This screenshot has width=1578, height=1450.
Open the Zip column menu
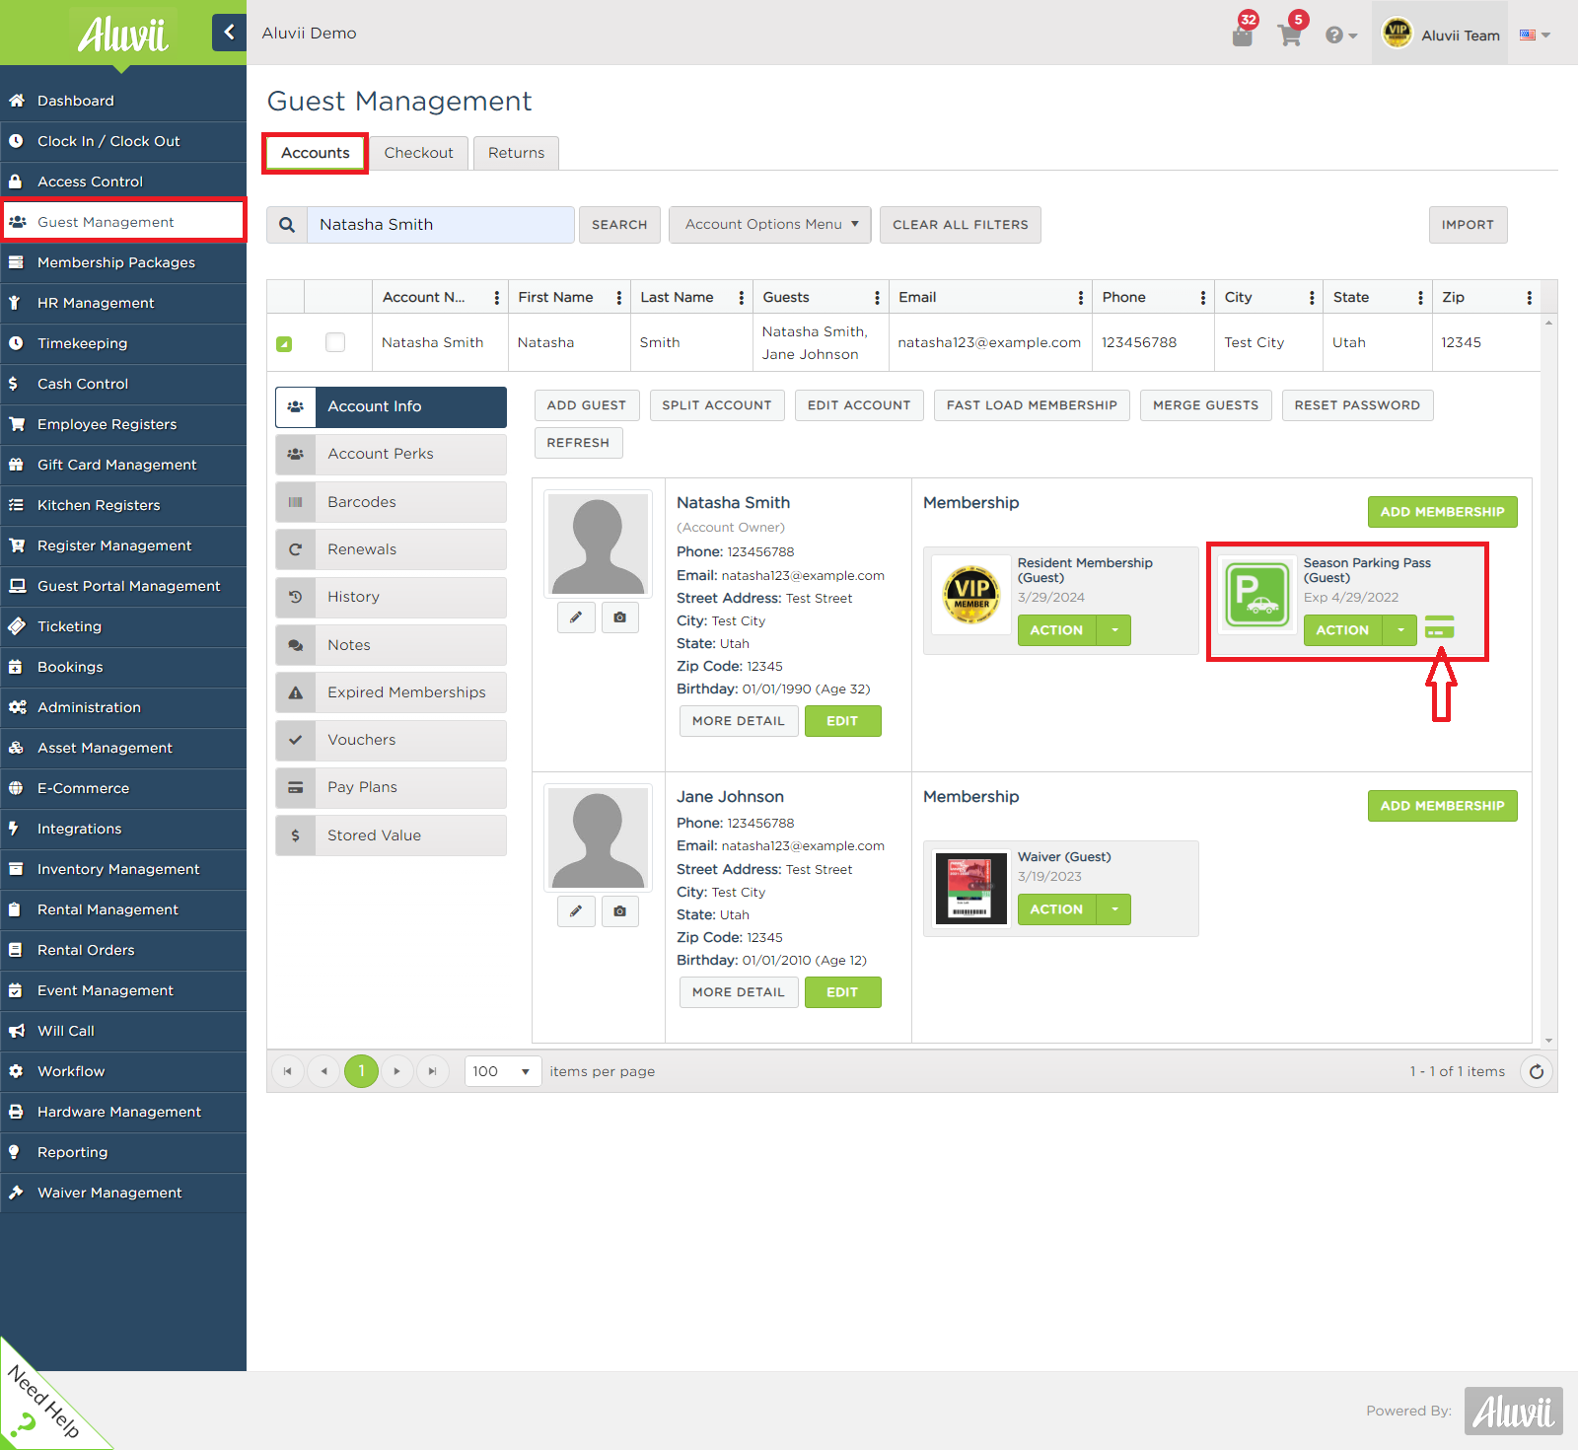[x=1530, y=298]
